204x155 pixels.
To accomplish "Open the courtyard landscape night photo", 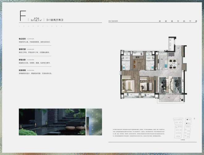I will click(x=52, y=122).
